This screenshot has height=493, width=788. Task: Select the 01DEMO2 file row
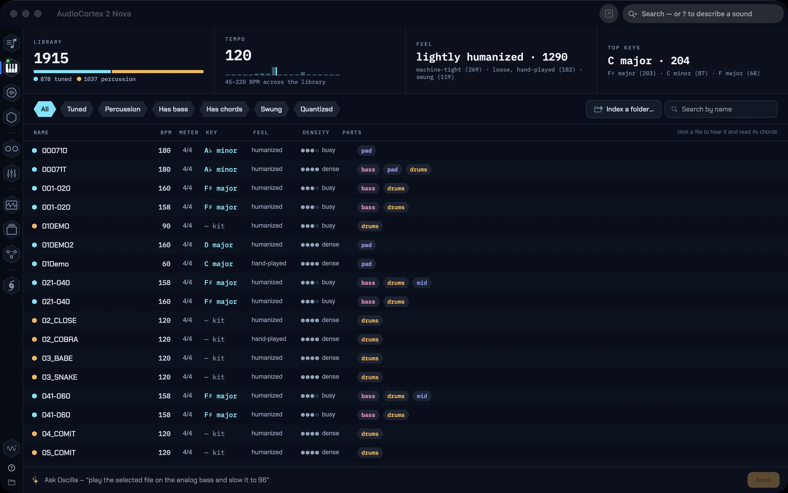point(405,245)
